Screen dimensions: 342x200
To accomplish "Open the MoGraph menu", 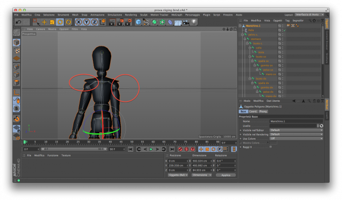I will 177,15.
